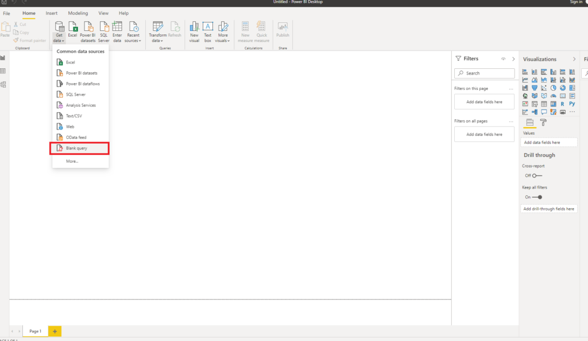
Task: Click page filter Add data fields well
Action: pos(484,102)
